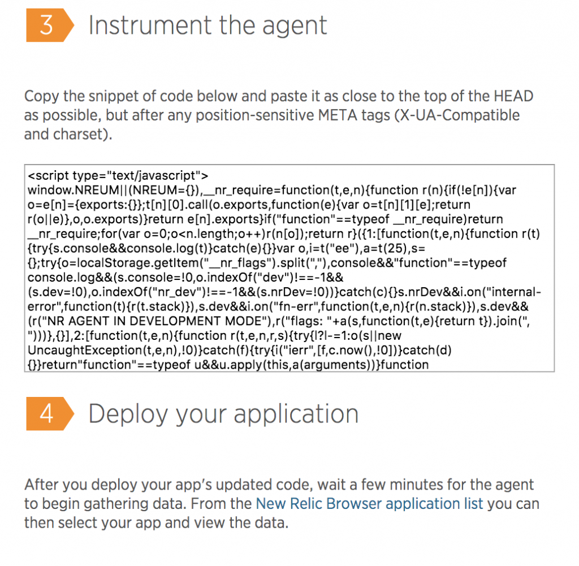This screenshot has height=566, width=579.
Task: Click the "and charset)." text line
Action: coord(68,134)
